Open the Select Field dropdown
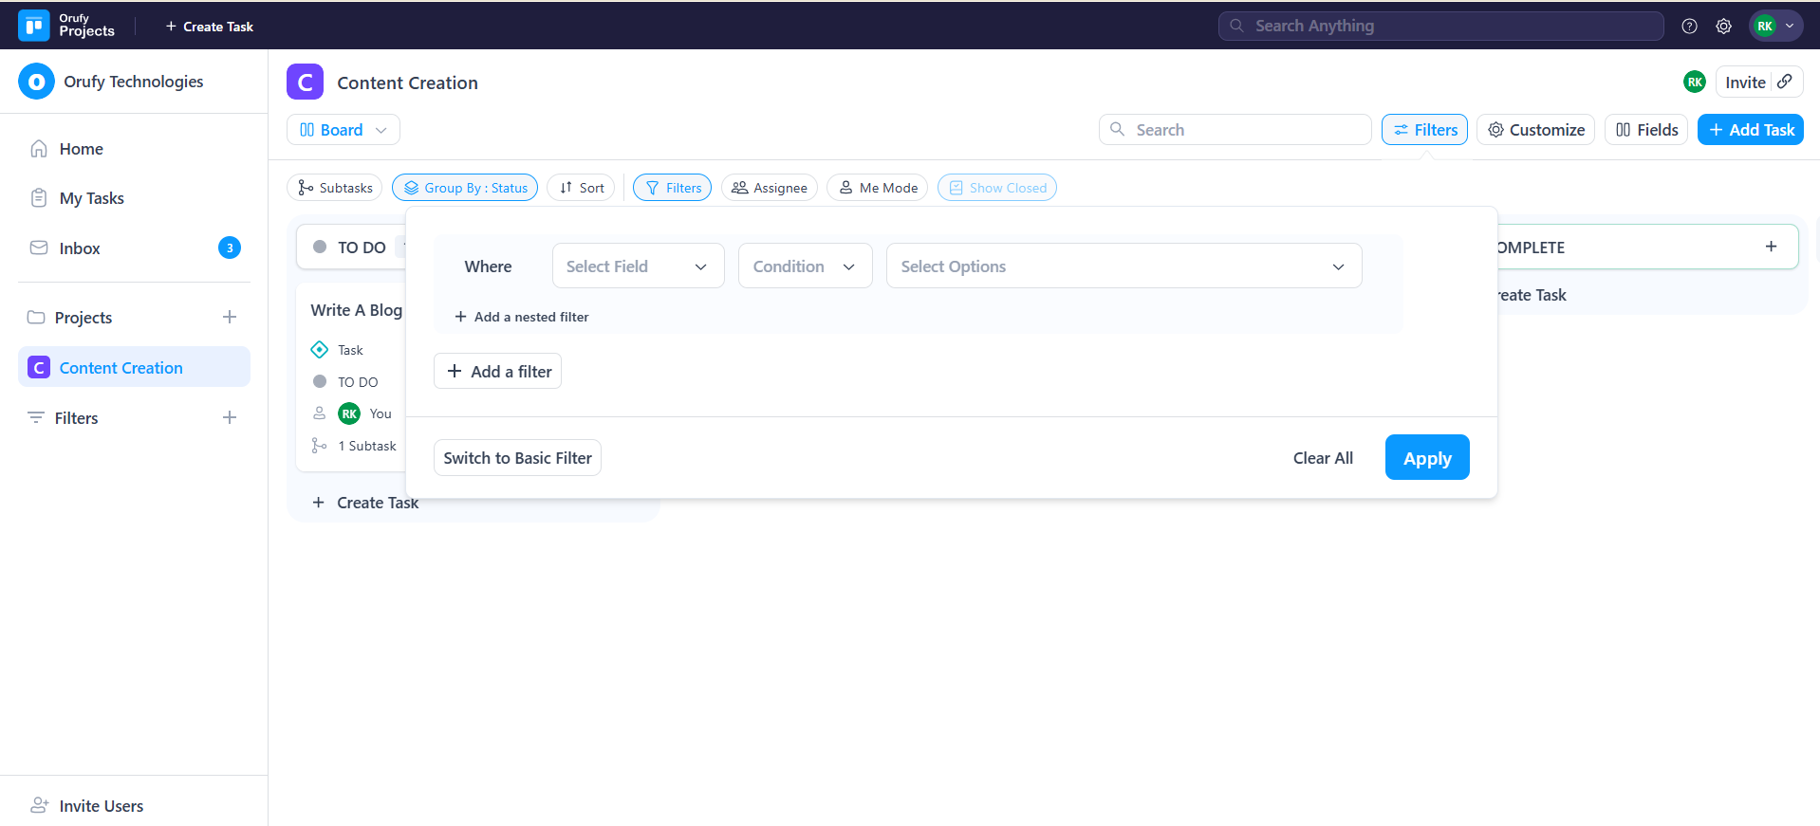Screen dimensions: 1820x826 (638, 266)
